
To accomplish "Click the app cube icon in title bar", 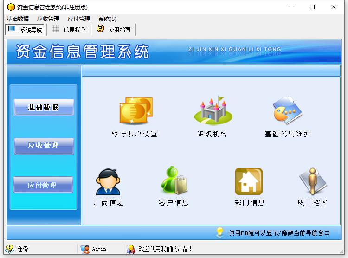I will (x=11, y=7).
